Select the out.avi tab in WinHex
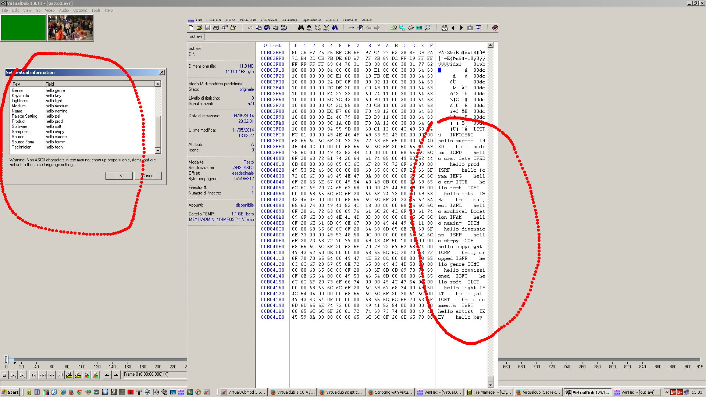 click(196, 36)
